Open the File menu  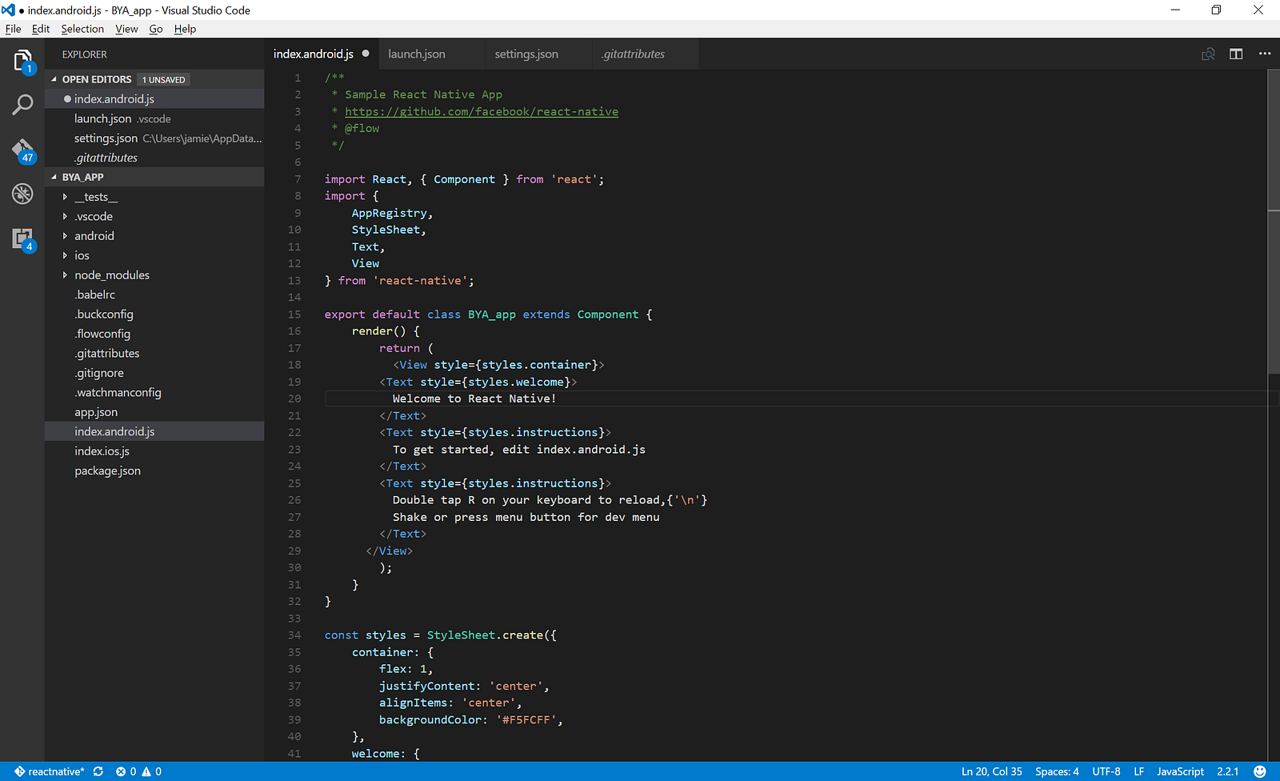pos(13,29)
